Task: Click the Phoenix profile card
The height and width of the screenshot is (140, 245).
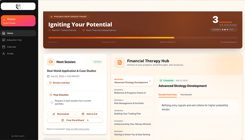Action: [x=18, y=21]
